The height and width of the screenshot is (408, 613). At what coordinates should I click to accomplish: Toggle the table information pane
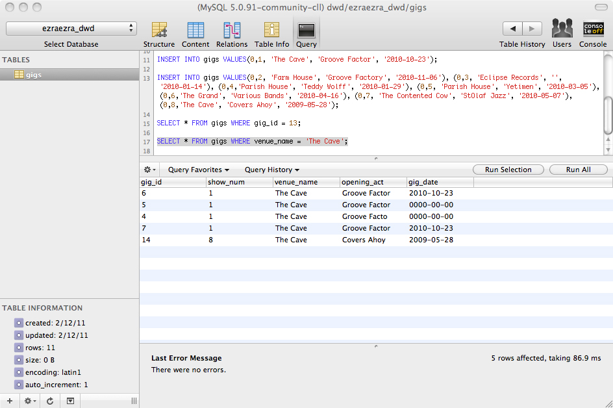click(70, 401)
